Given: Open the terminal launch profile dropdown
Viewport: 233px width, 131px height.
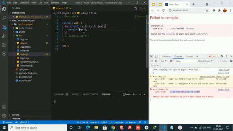Looking at the screenshot, I should click(136, 94).
